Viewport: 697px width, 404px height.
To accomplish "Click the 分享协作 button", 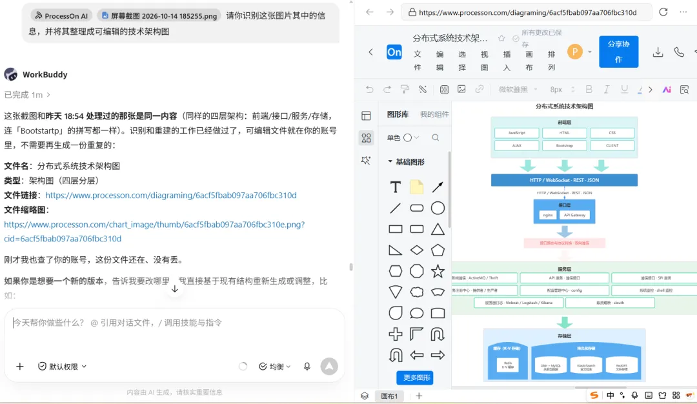I will coord(618,52).
